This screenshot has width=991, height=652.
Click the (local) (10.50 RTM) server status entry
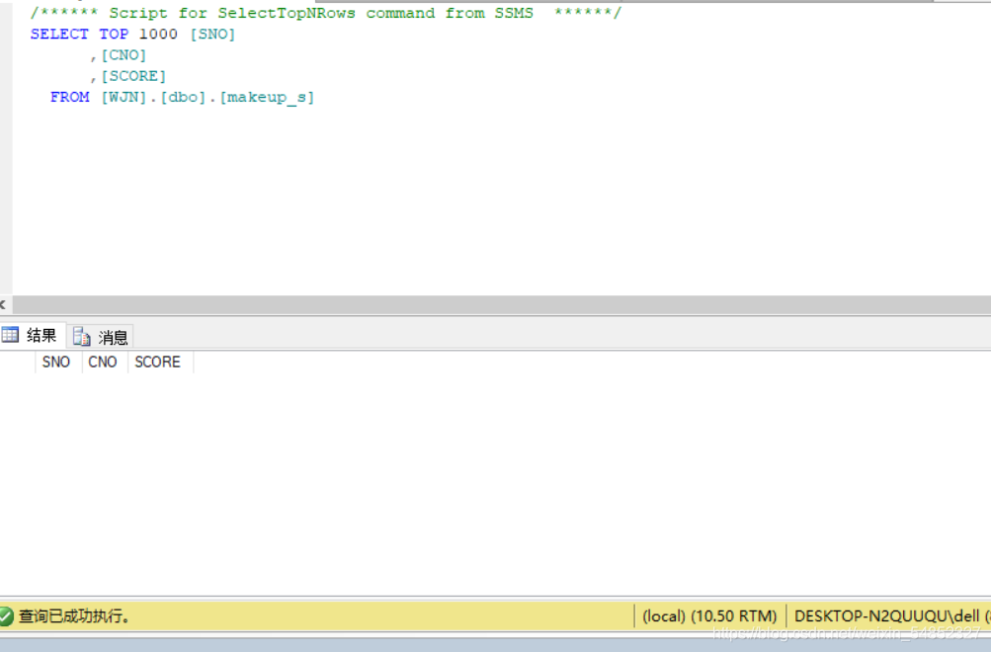tap(709, 616)
